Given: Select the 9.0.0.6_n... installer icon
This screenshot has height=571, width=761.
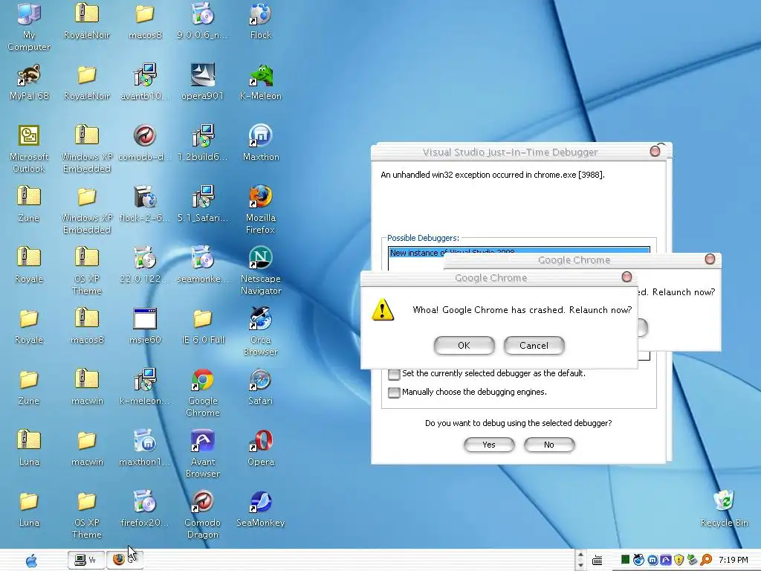Looking at the screenshot, I should pyautogui.click(x=202, y=20).
